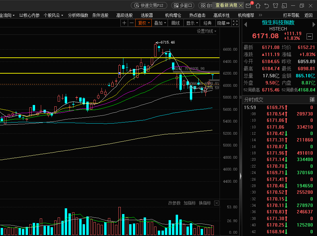Close the 查看新消息 notification tooltip
The height and width of the screenshot is (236, 317).
pyautogui.click(x=241, y=5)
